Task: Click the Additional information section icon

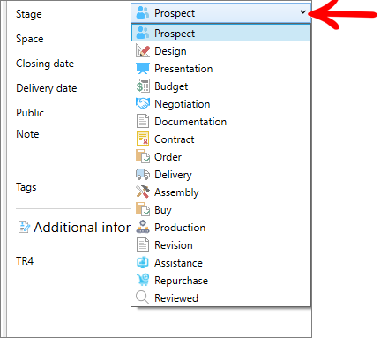Action: point(24,227)
